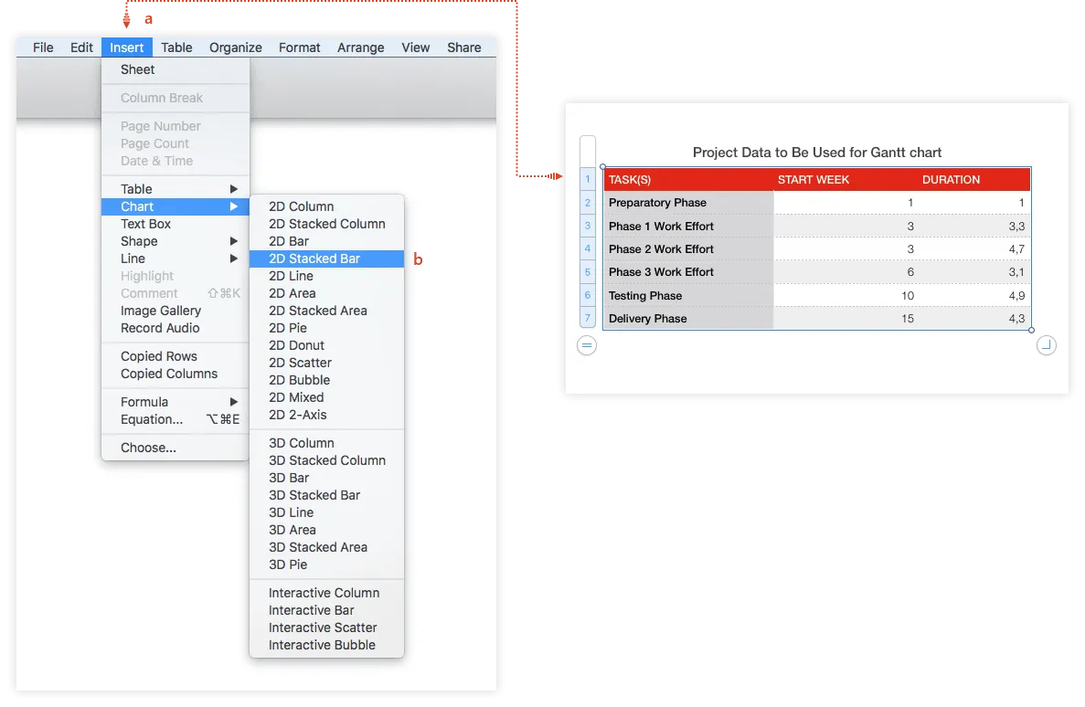Select row 5 via its row number tab
The image size is (1085, 707).
pyautogui.click(x=588, y=272)
